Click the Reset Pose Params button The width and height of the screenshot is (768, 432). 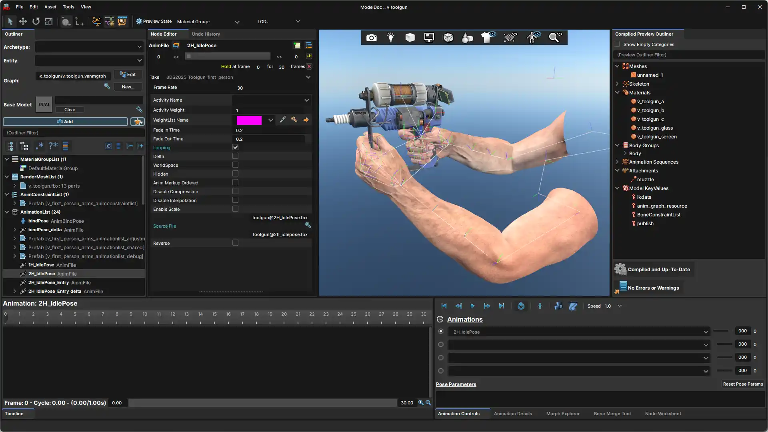(743, 384)
